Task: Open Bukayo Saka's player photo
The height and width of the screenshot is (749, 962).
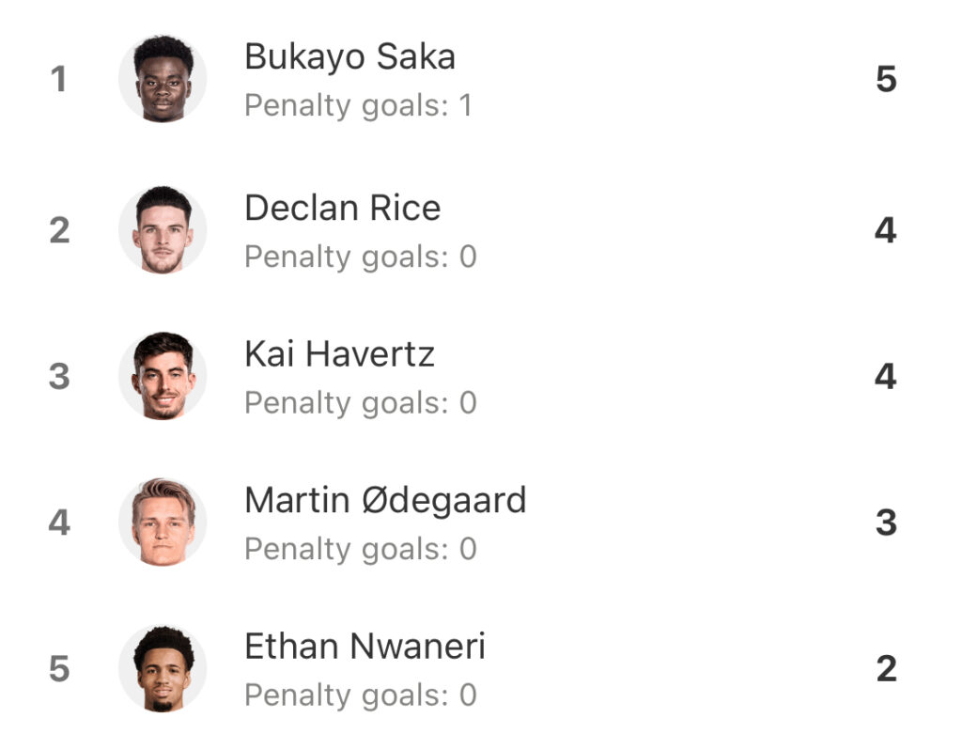Action: pyautogui.click(x=163, y=79)
